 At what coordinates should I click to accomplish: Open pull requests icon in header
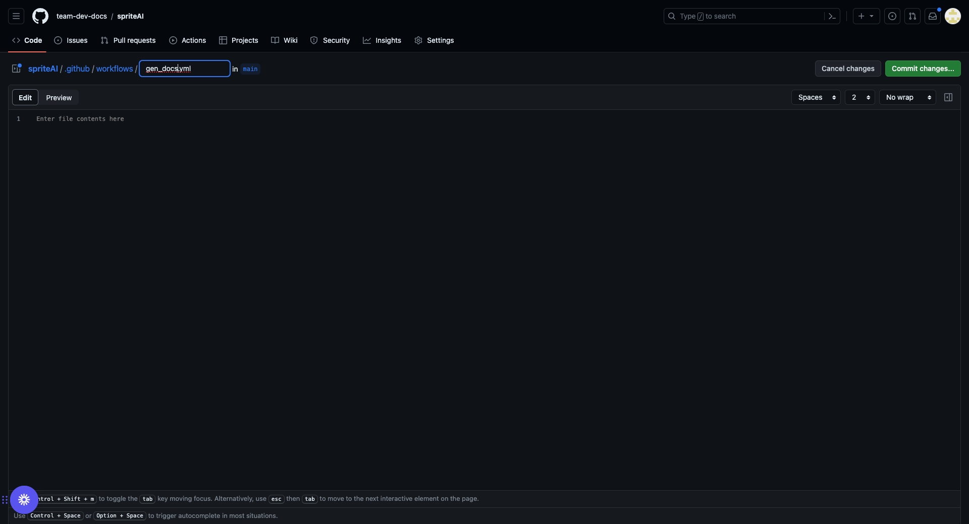[912, 16]
